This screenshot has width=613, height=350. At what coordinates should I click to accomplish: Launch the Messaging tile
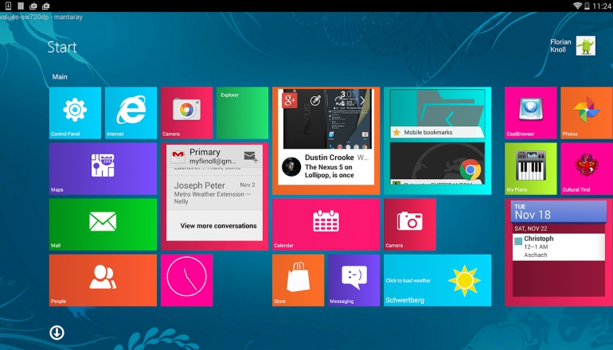353,279
